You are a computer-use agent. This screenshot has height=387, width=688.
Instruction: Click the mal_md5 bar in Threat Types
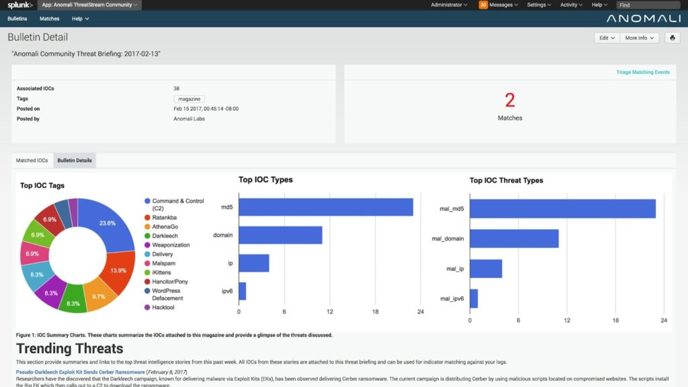563,209
